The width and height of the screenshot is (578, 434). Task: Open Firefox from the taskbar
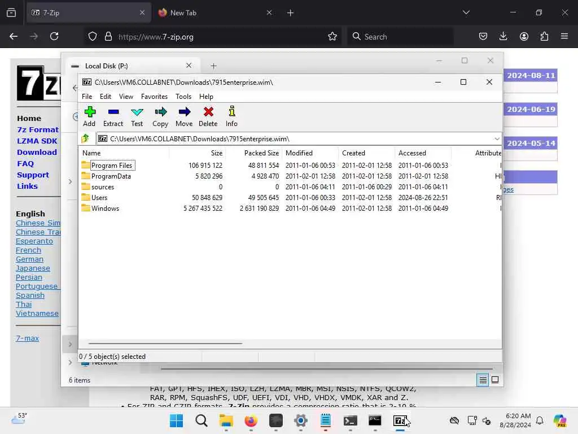click(251, 420)
